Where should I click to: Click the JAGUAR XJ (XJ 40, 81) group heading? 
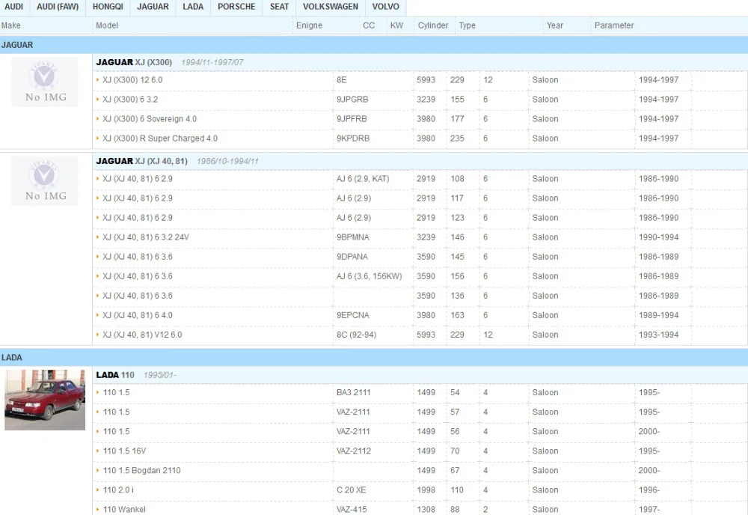[x=141, y=161]
